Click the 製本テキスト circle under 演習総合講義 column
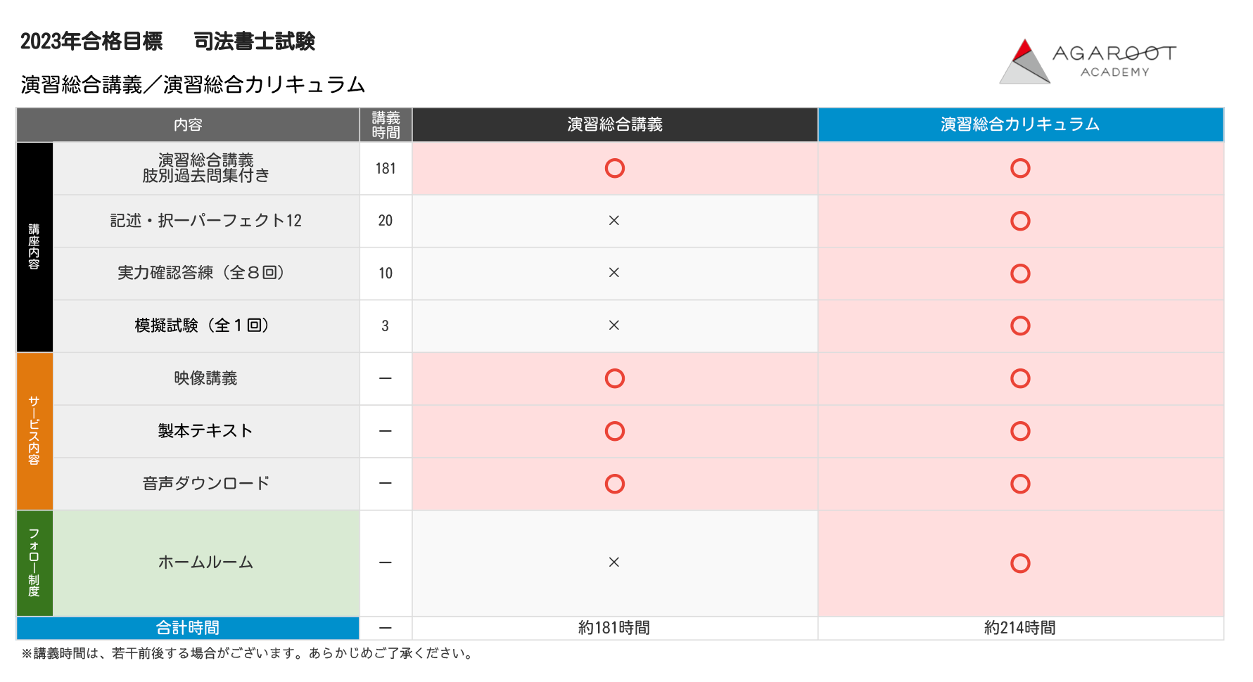1253x682 pixels. click(614, 431)
